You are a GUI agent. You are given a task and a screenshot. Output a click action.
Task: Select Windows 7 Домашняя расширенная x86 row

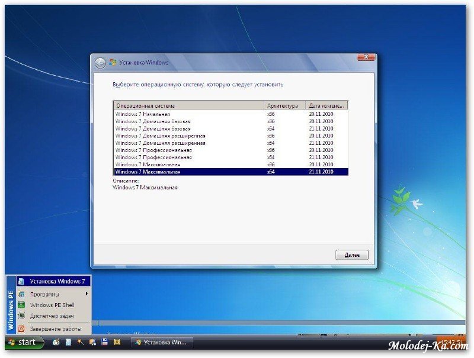tap(231, 136)
